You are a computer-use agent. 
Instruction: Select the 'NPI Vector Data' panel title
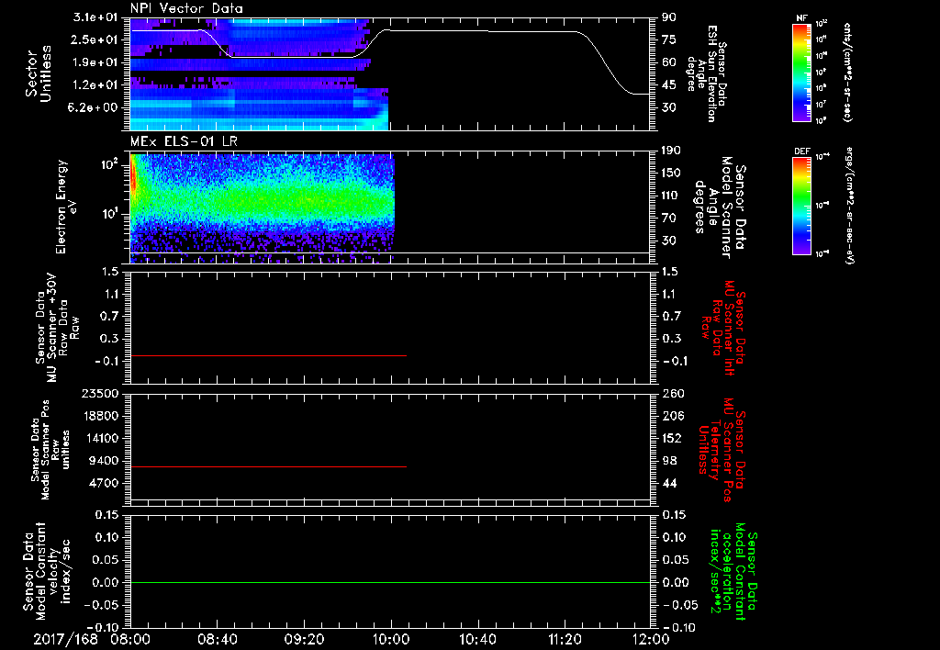186,8
